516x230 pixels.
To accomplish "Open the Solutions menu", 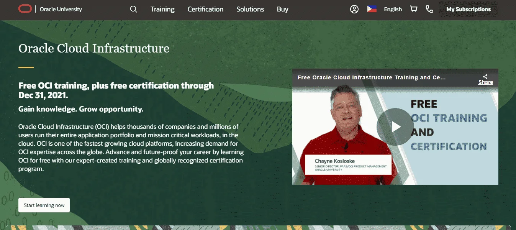I will pos(250,9).
